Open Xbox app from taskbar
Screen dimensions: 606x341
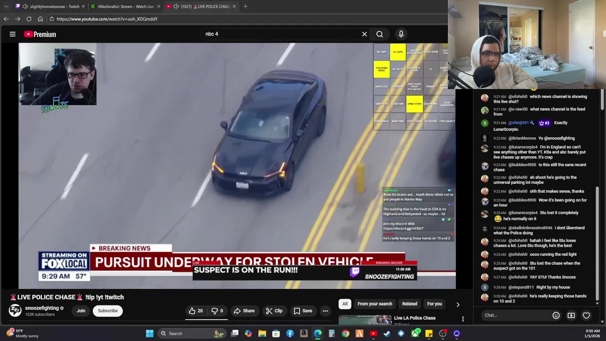click(x=415, y=333)
